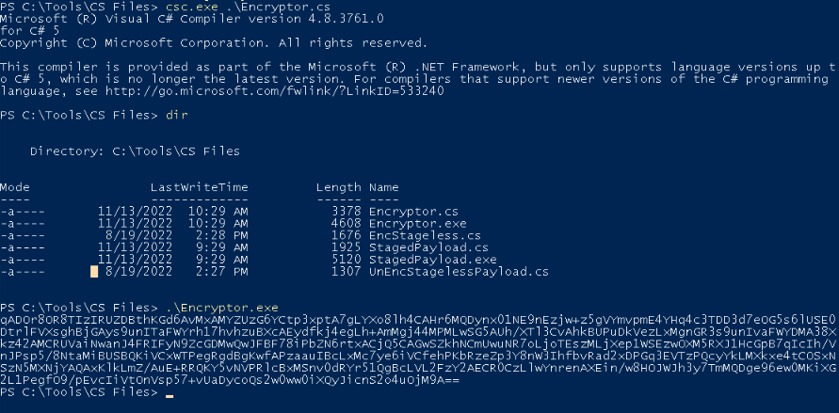This screenshot has width=839, height=413.
Task: Click the StagedPayload.cs file name
Action: click(428, 247)
